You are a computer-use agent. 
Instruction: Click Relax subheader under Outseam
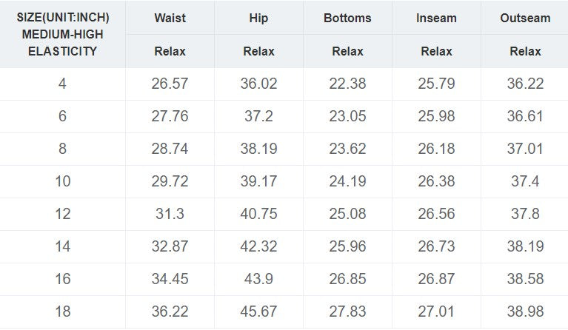tap(525, 51)
